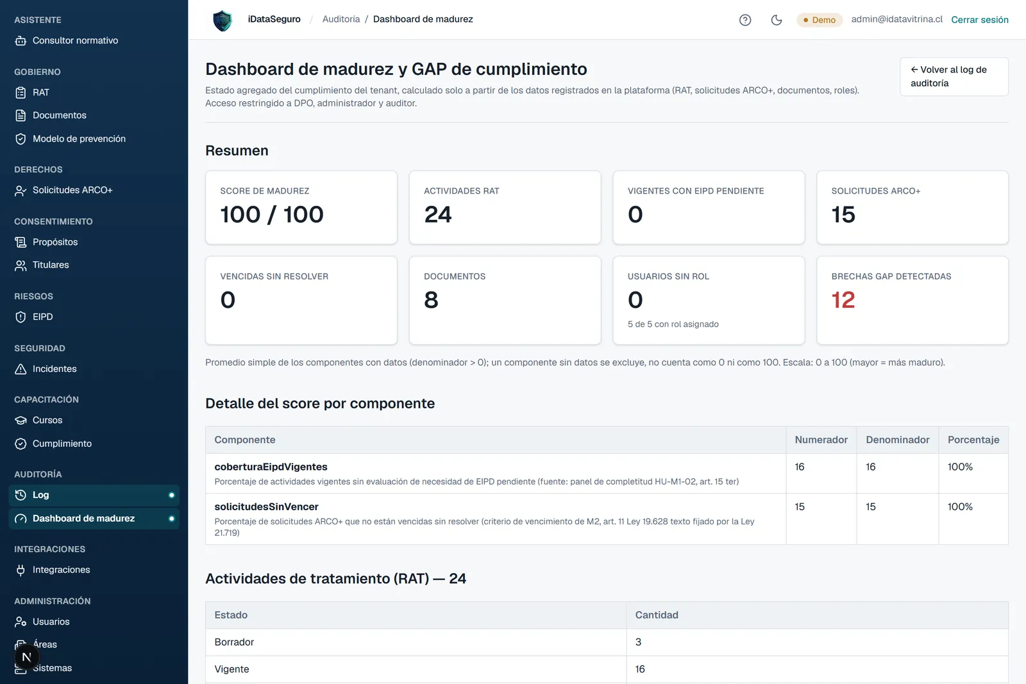Click the Cantidad column header
1026x684 pixels.
tap(817, 615)
